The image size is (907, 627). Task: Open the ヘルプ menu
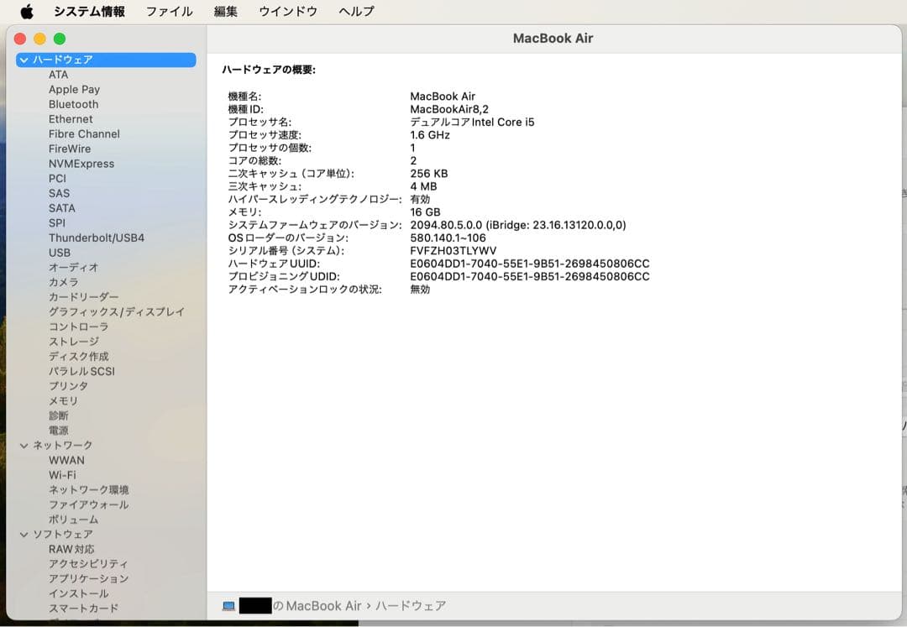coord(355,12)
